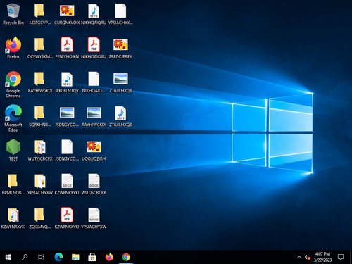Select the NIKHQAIQAU PDF file
352x264 pixels.
(x=94, y=48)
